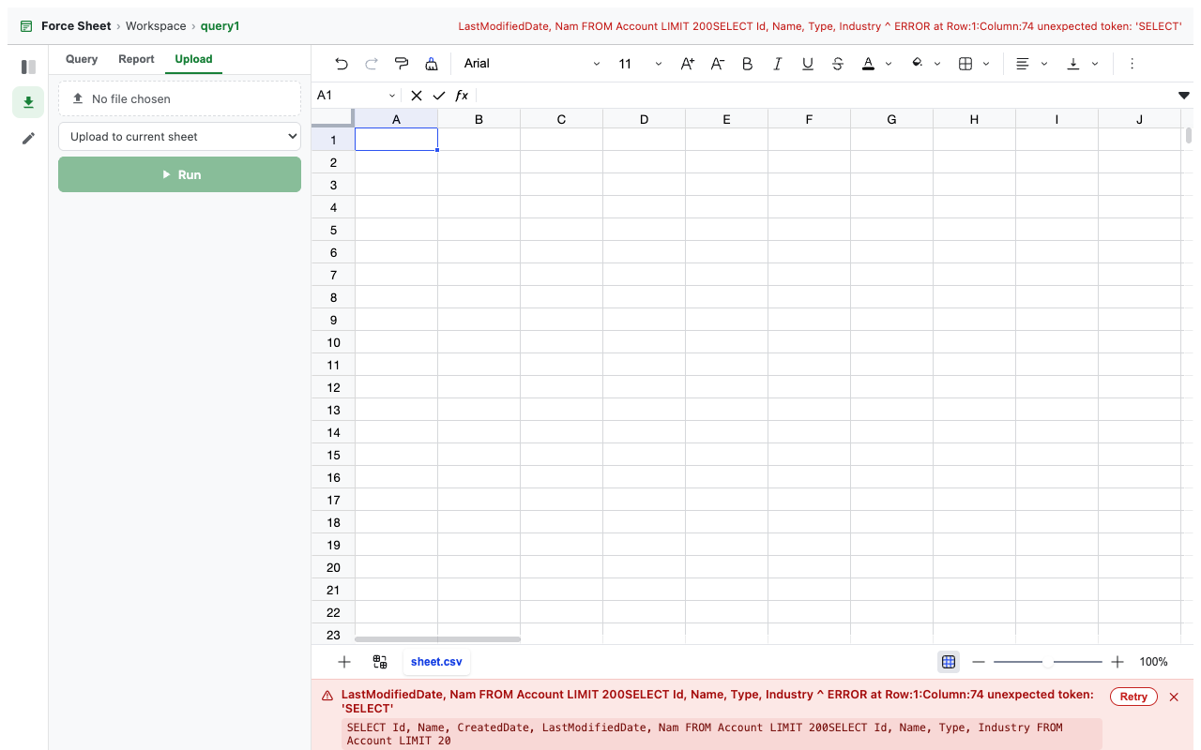Click the Retry button
The height and width of the screenshot is (750, 1201).
[x=1133, y=697]
